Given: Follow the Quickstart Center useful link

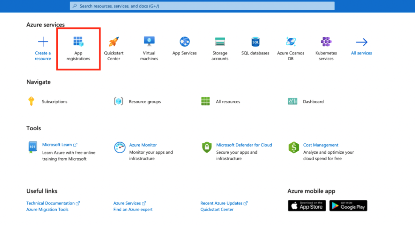Looking at the screenshot, I should (x=217, y=210).
